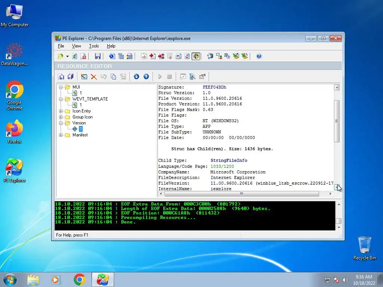Collapse the WEVT_TEMPLATE folder node
The image size is (383, 287).
pyautogui.click(x=61, y=99)
